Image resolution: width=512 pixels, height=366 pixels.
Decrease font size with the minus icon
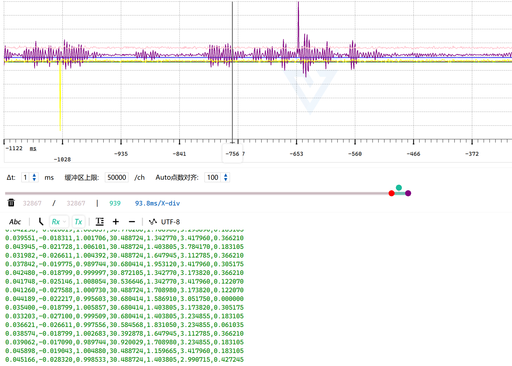132,222
